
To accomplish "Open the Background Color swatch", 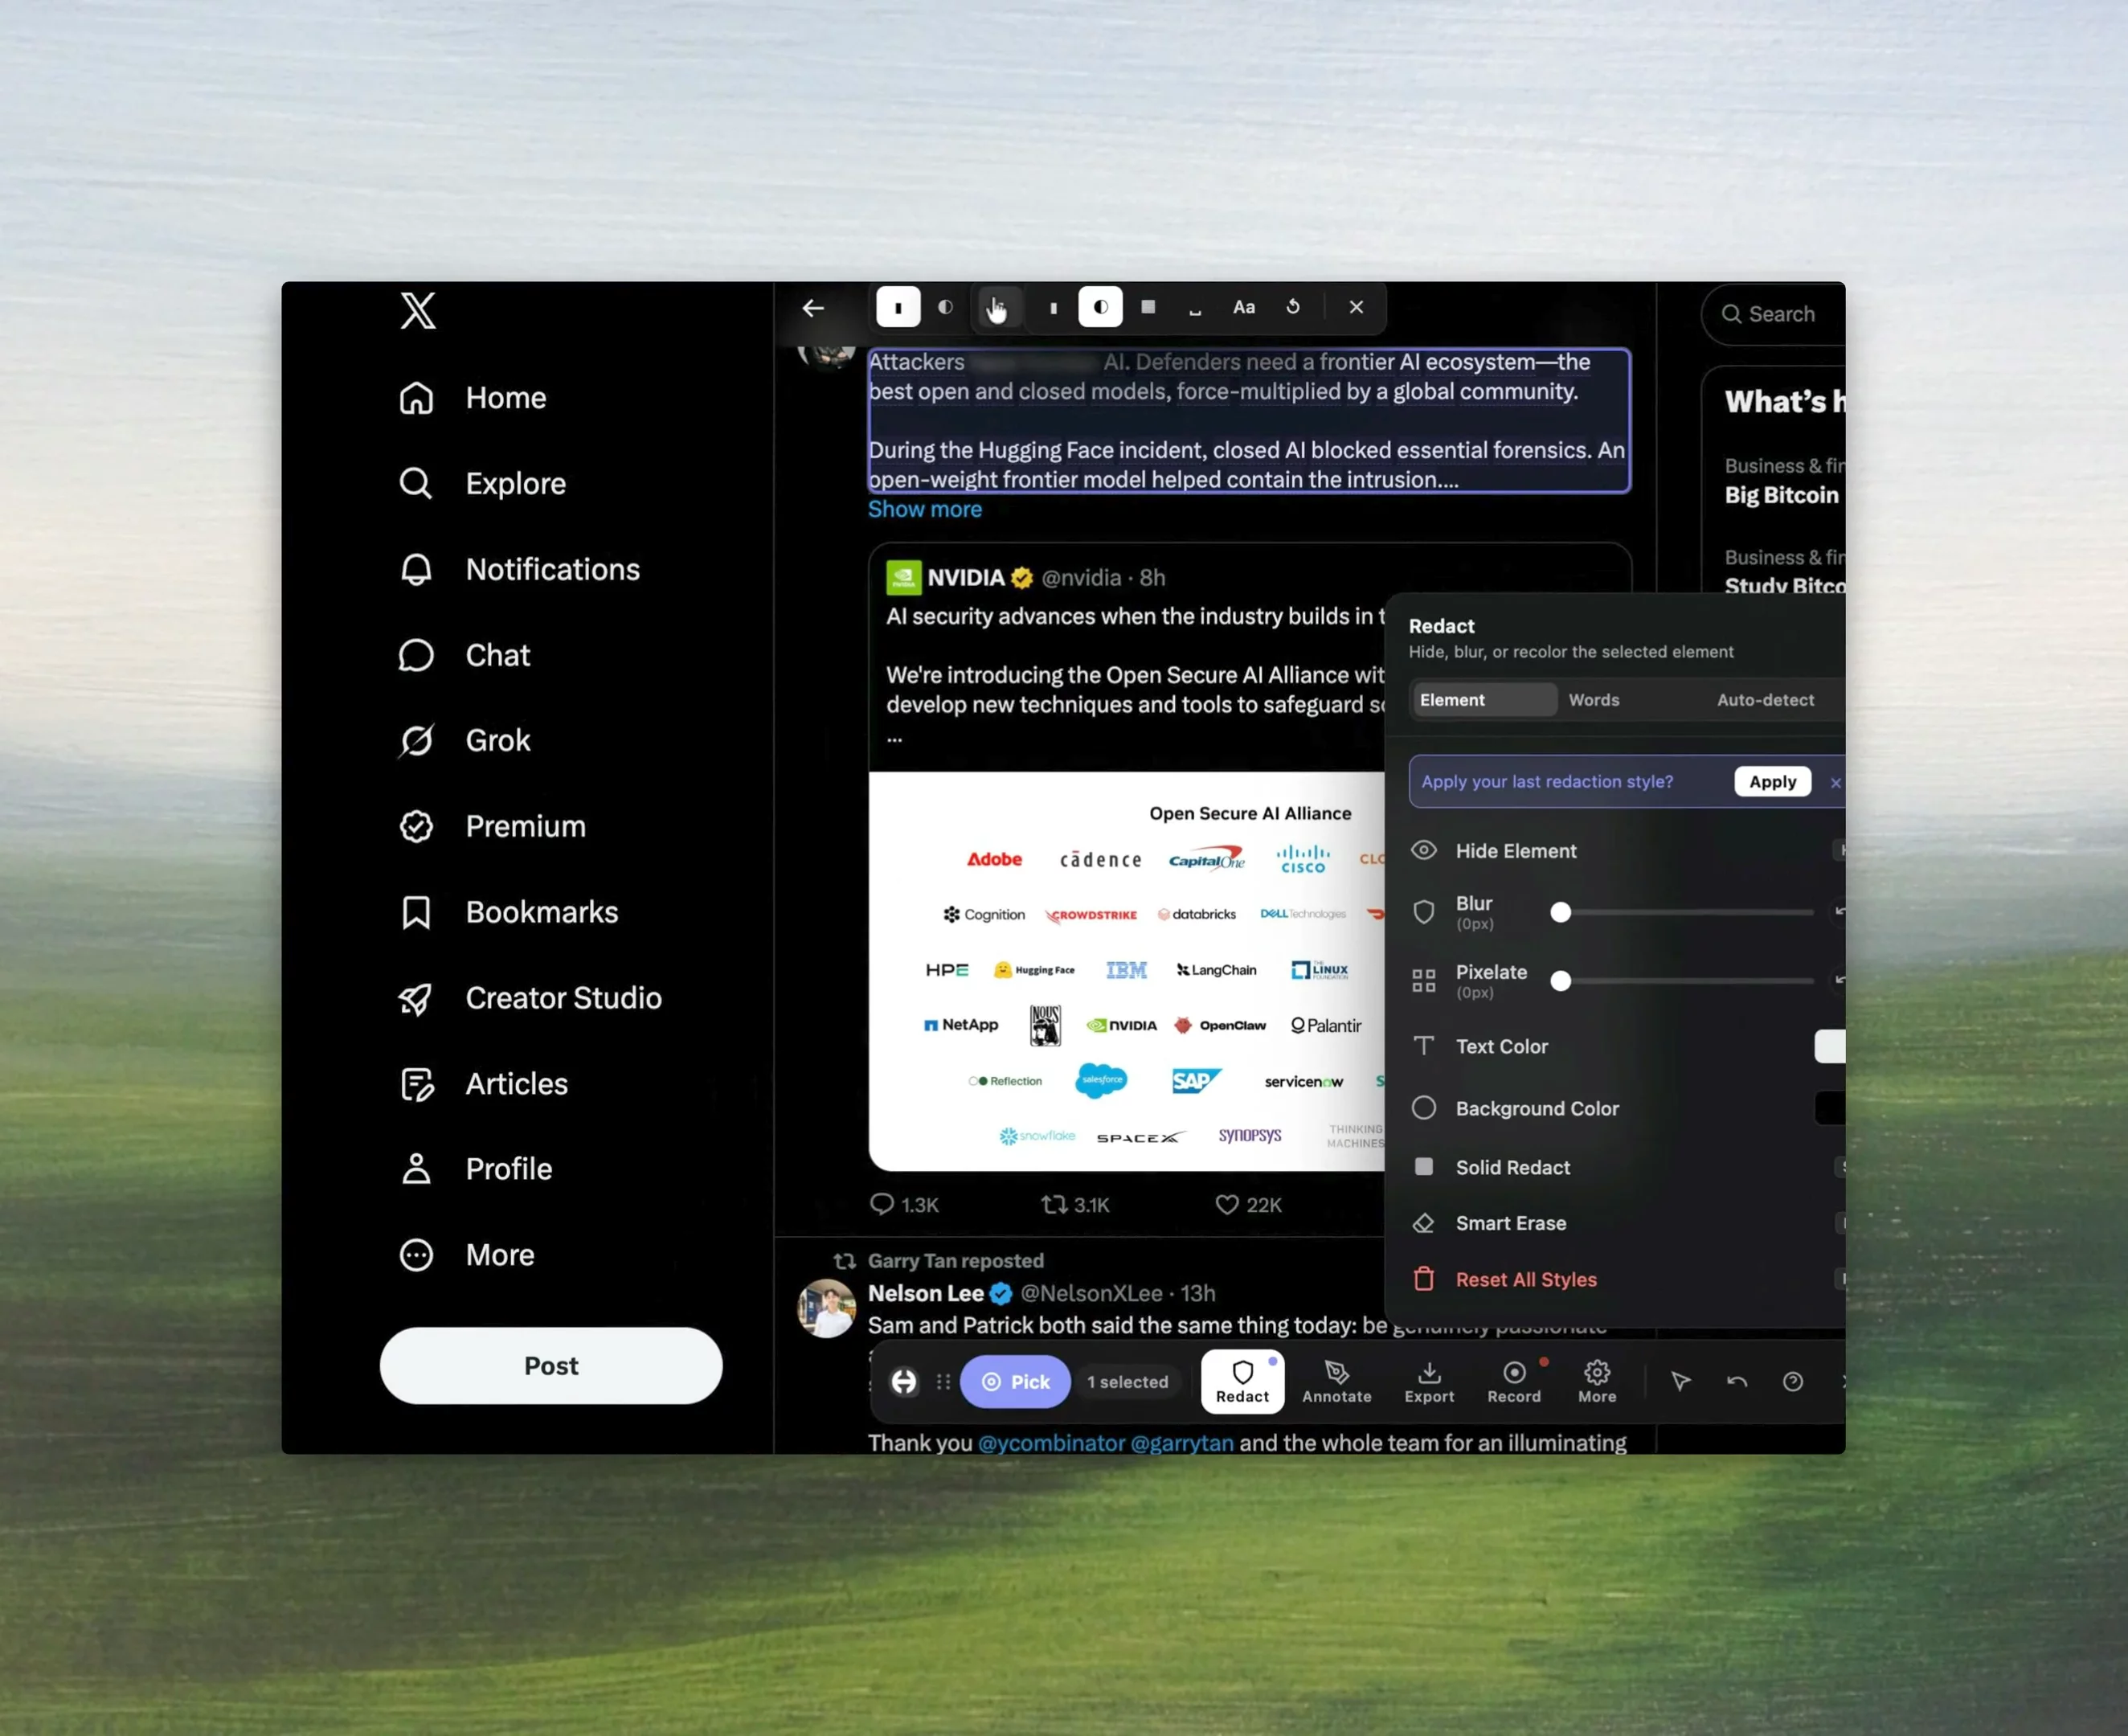I will coord(1830,1108).
